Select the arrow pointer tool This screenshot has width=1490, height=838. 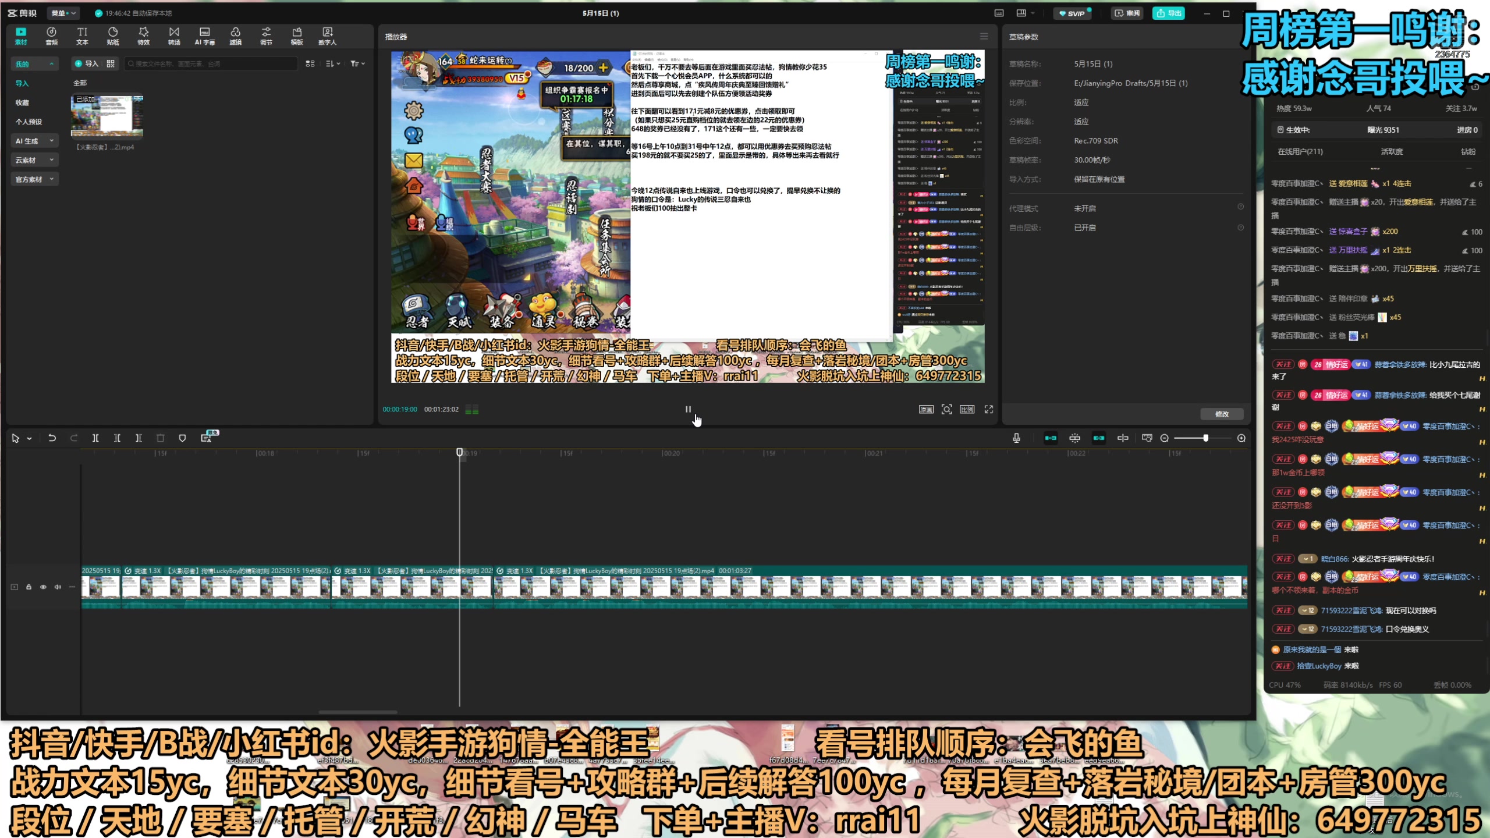(x=16, y=438)
